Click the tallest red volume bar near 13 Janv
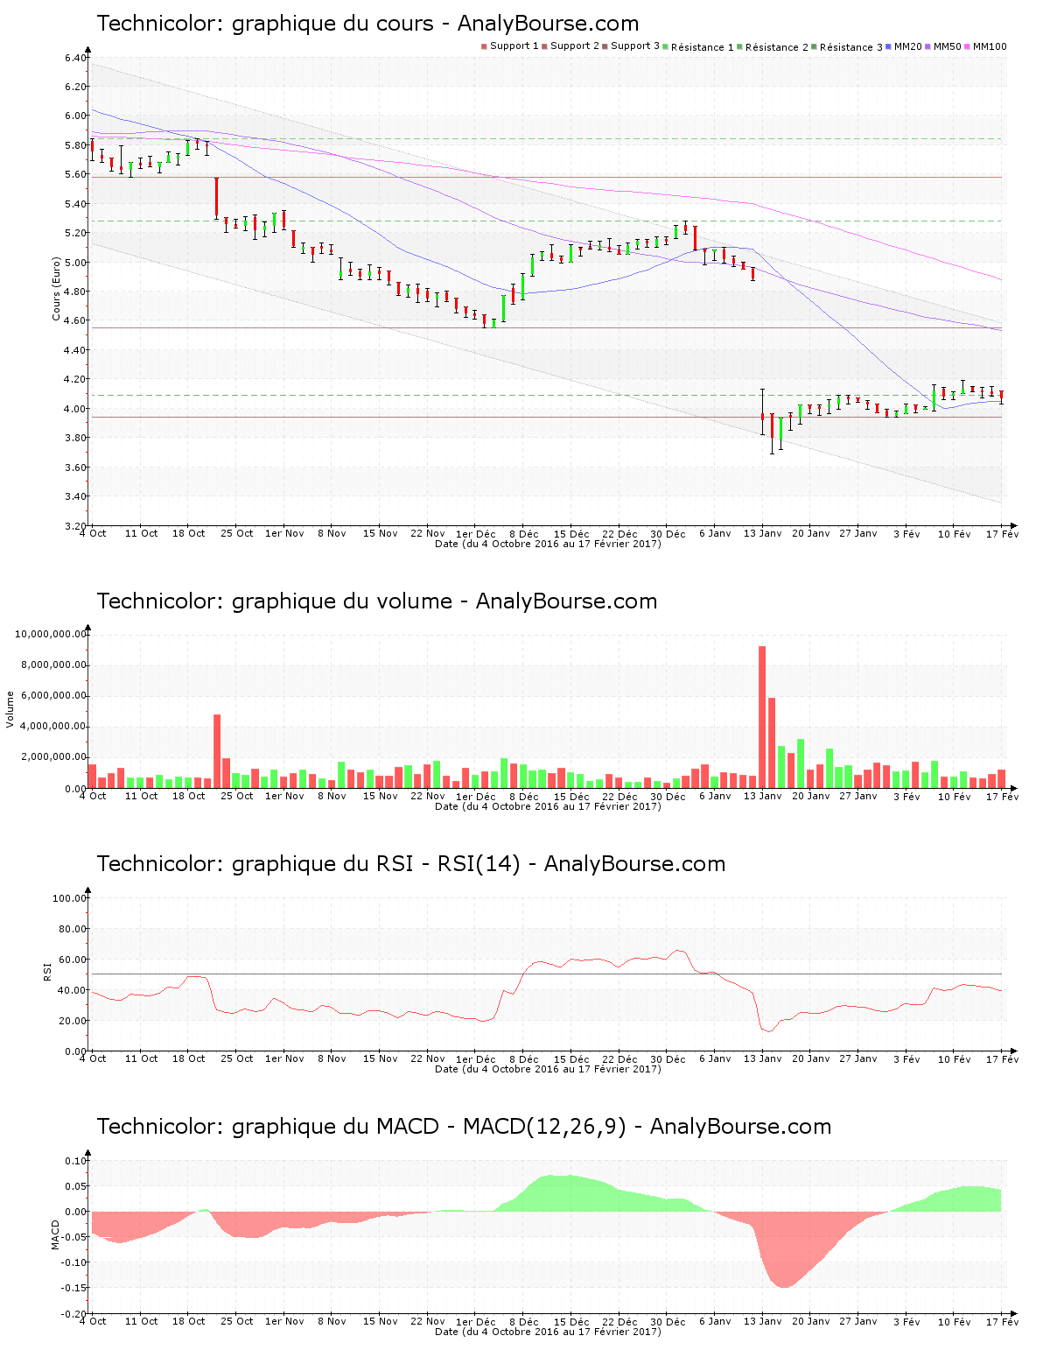Image resolution: width=1050 pixels, height=1357 pixels. 762,717
